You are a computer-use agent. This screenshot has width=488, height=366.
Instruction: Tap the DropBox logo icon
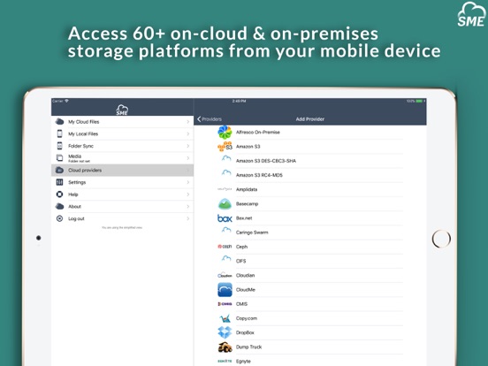(225, 332)
